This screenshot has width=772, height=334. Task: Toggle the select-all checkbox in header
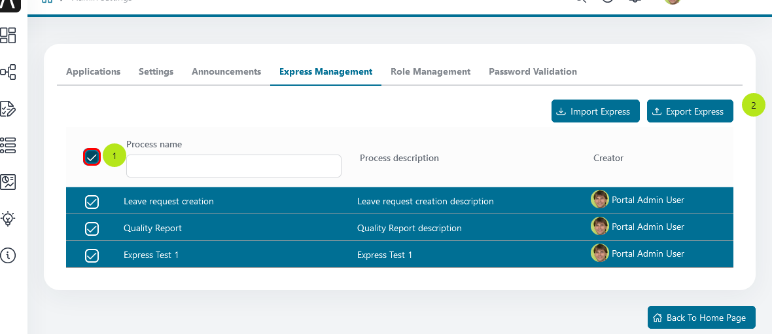[x=92, y=157]
